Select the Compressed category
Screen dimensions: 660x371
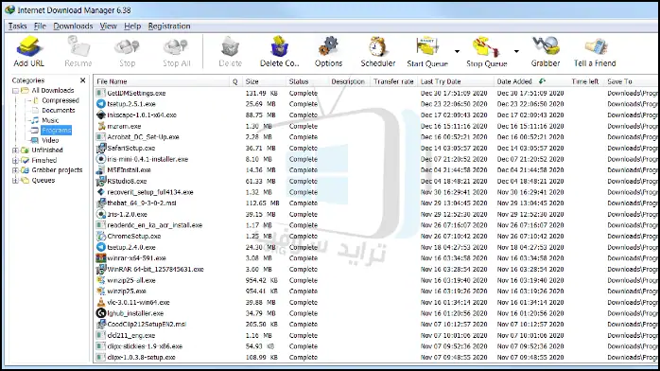coord(61,100)
